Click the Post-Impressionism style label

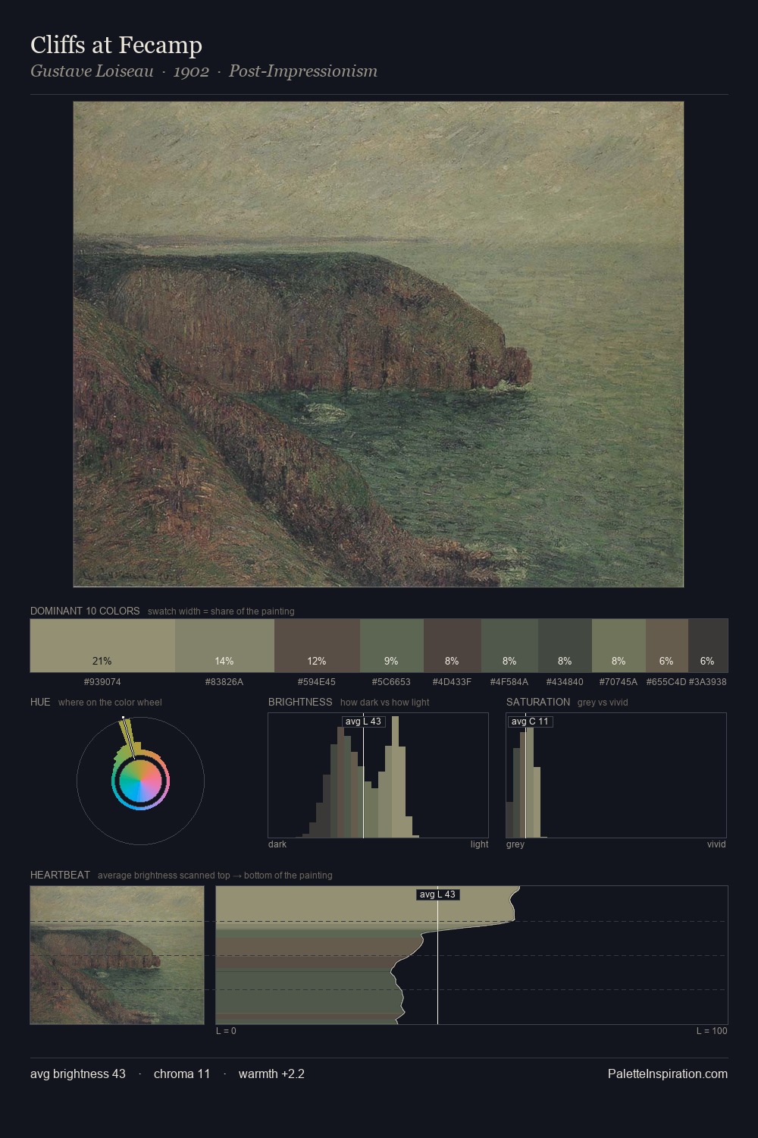tap(303, 71)
